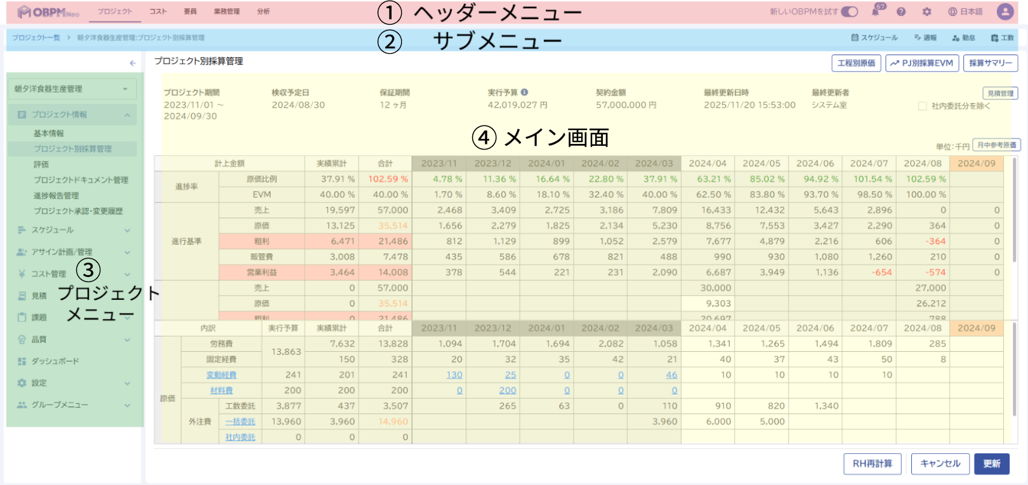Open the 勤怠 attendance shortcut
1028x485 pixels.
(963, 38)
